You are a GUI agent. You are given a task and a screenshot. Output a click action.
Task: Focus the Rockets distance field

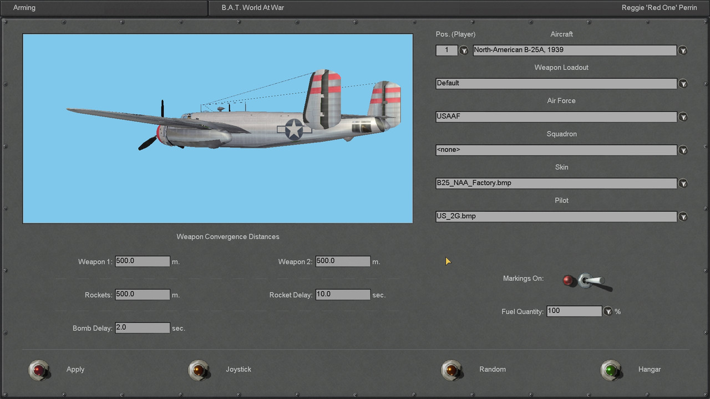143,294
